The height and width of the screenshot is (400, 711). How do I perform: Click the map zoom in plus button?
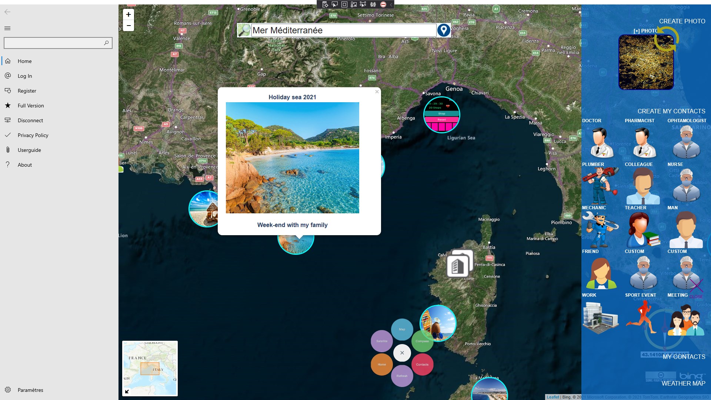tap(128, 14)
